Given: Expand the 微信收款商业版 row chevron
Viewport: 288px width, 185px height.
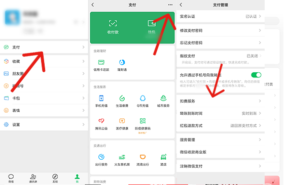Looking at the screenshot, I should click(x=260, y=152).
